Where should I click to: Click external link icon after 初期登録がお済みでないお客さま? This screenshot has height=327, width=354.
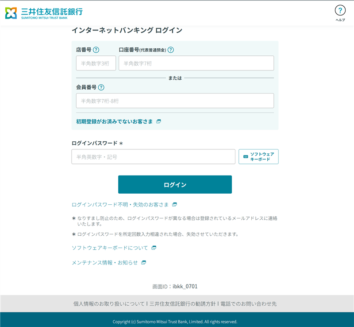pyautogui.click(x=158, y=121)
